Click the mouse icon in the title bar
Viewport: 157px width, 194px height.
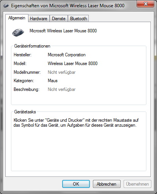[6, 6]
